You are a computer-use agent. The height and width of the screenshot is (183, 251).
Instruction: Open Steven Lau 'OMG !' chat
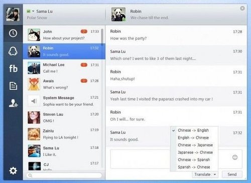point(64,117)
